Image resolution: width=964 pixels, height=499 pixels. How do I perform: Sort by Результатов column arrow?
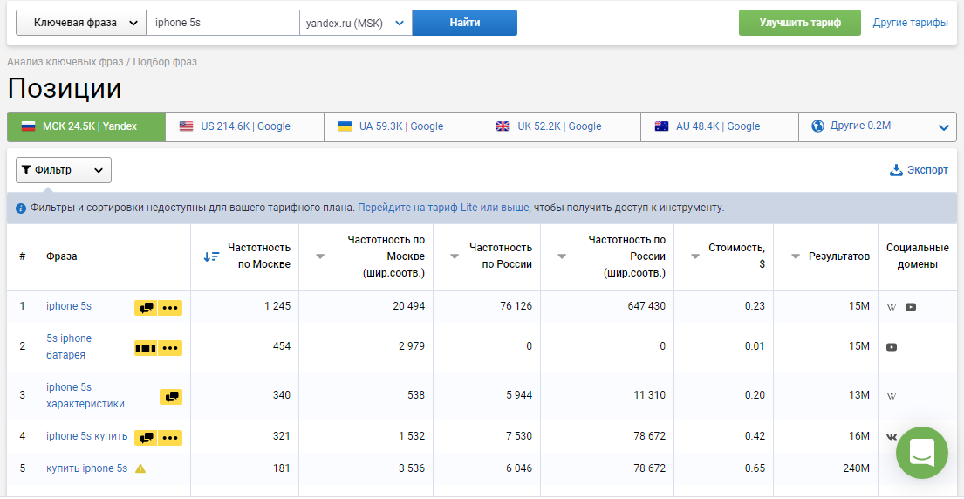796,256
